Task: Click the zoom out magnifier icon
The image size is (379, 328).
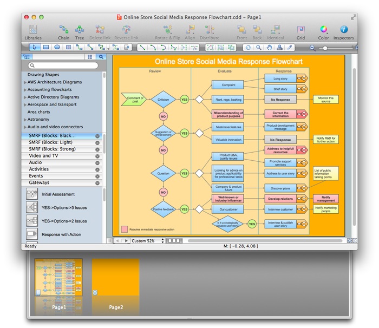Action: coord(312,48)
